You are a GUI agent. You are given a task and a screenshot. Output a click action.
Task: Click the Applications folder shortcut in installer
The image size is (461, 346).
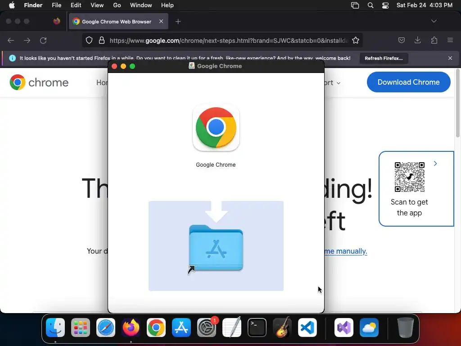pos(216,248)
